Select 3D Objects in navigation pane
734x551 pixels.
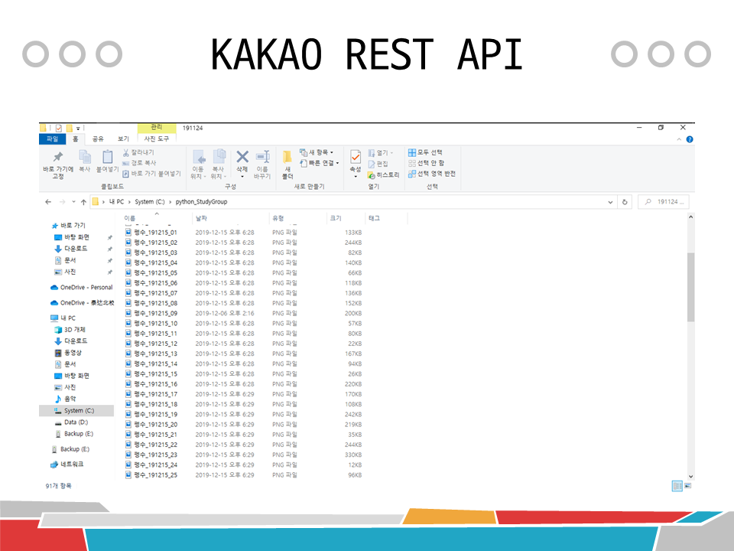point(70,330)
